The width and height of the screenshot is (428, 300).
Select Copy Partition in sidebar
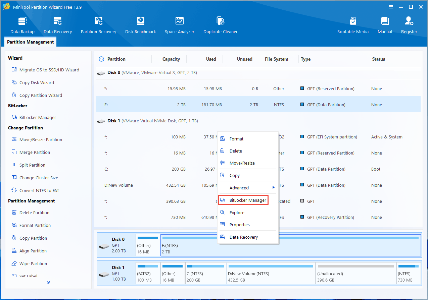coord(29,238)
